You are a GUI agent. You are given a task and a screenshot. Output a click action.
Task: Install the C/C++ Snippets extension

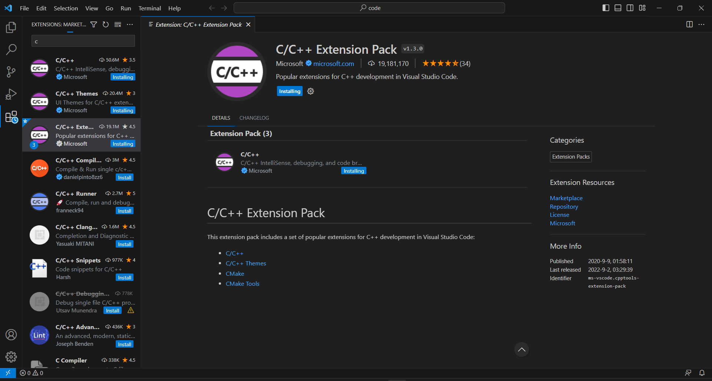click(x=125, y=278)
